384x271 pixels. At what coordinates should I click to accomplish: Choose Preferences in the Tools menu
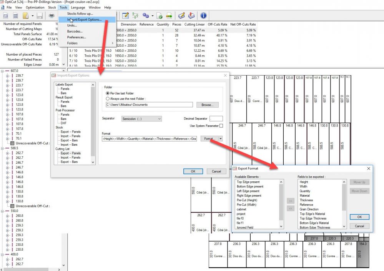[87, 37]
